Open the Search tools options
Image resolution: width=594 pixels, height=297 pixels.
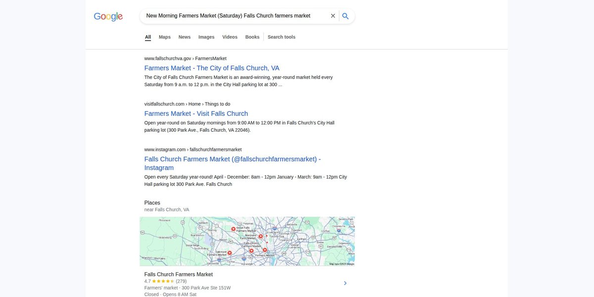pyautogui.click(x=282, y=37)
